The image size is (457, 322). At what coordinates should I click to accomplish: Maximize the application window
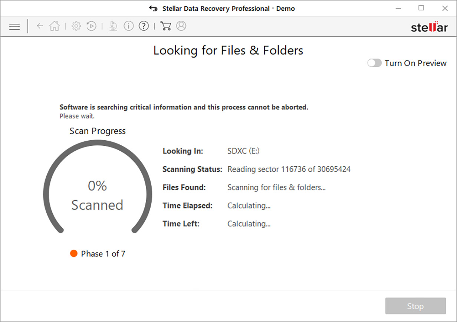coord(421,8)
